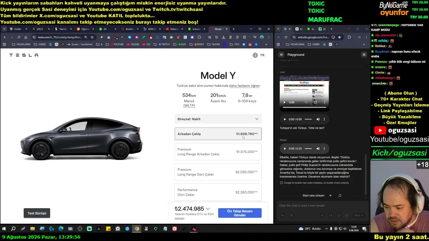Click the Test Sürüşü button
The width and height of the screenshot is (429, 241).
37,213
